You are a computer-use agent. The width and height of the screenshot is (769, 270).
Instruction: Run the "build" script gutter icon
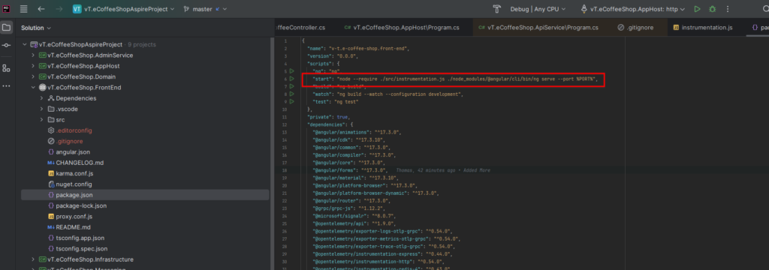click(x=291, y=86)
